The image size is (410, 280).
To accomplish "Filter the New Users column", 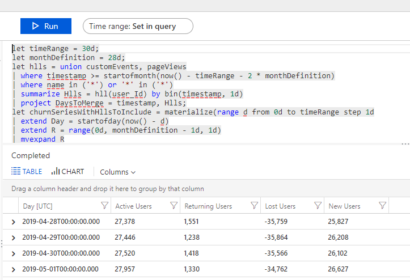I will (383, 206).
